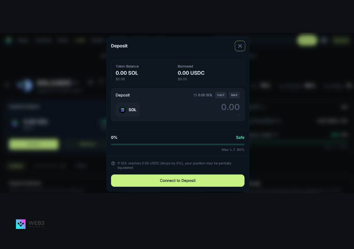This screenshot has width=354, height=249.
Task: Click the Borrowed 0.00 USDC value
Action: [x=191, y=73]
